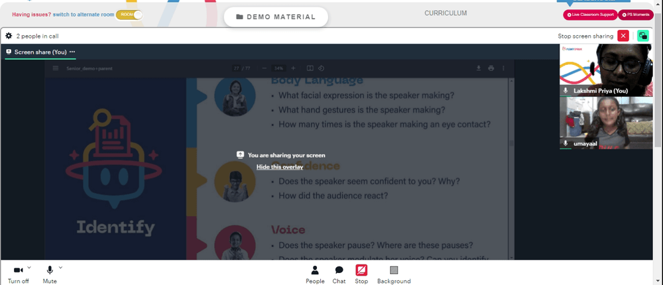Open call settings gear icon
This screenshot has height=285, width=663.
coord(9,36)
